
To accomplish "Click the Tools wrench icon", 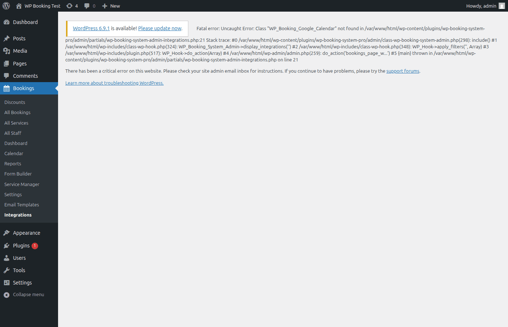I will pyautogui.click(x=8, y=270).
